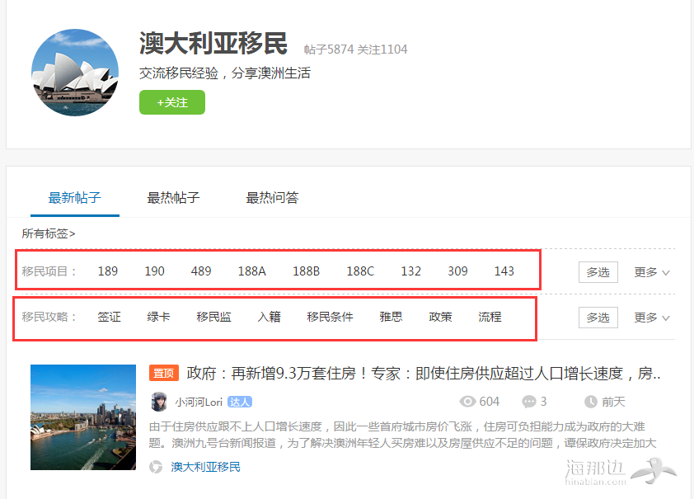Select the 政策 tag
Viewport: 694px width, 499px height.
(x=440, y=317)
